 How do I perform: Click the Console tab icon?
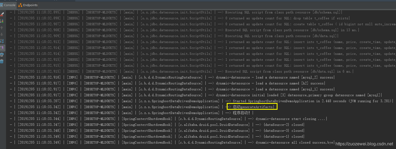pyautogui.click(x=1, y=5)
